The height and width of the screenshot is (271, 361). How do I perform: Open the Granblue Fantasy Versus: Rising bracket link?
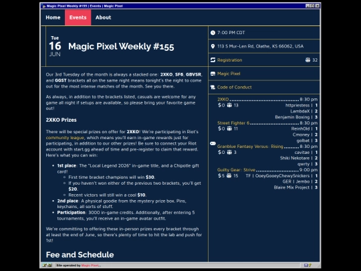point(250,147)
